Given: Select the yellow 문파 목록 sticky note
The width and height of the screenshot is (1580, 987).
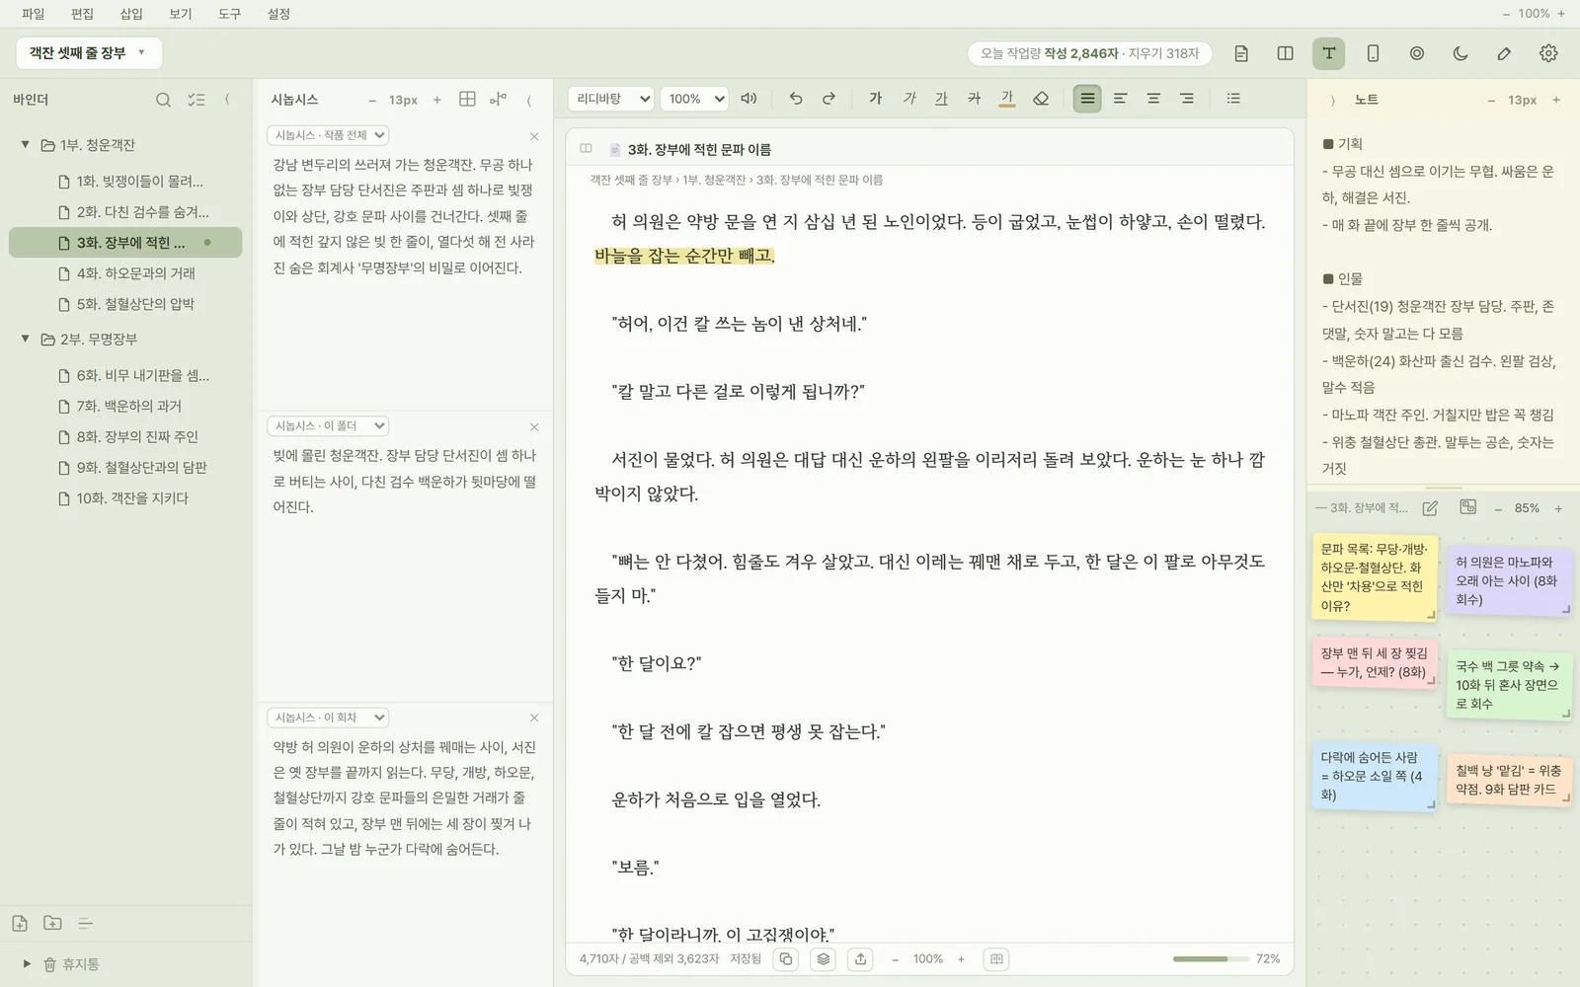Looking at the screenshot, I should pos(1375,577).
